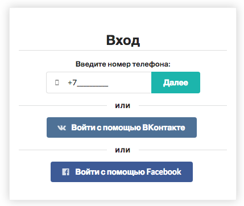This screenshot has height=206, width=244.
Task: Click the Вход heading
Action: tap(123, 40)
